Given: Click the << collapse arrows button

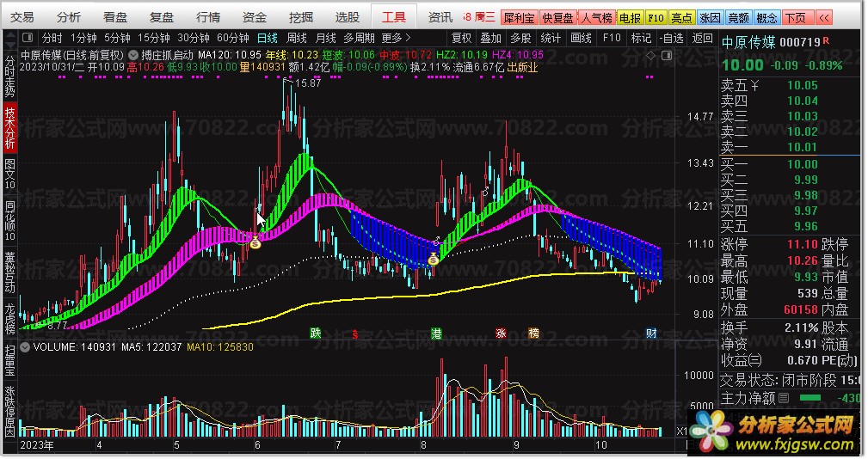Looking at the screenshot, I should [x=824, y=18].
